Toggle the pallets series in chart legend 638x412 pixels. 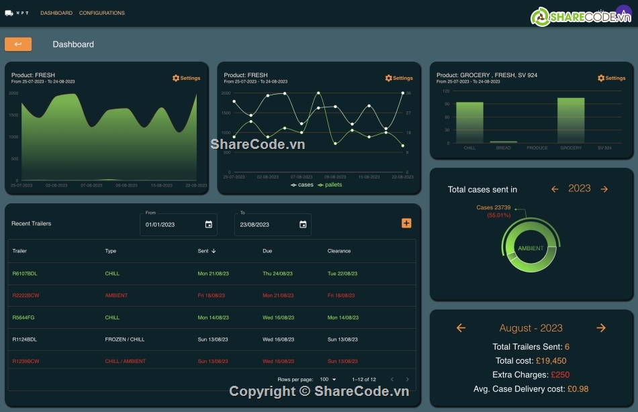[x=330, y=185]
